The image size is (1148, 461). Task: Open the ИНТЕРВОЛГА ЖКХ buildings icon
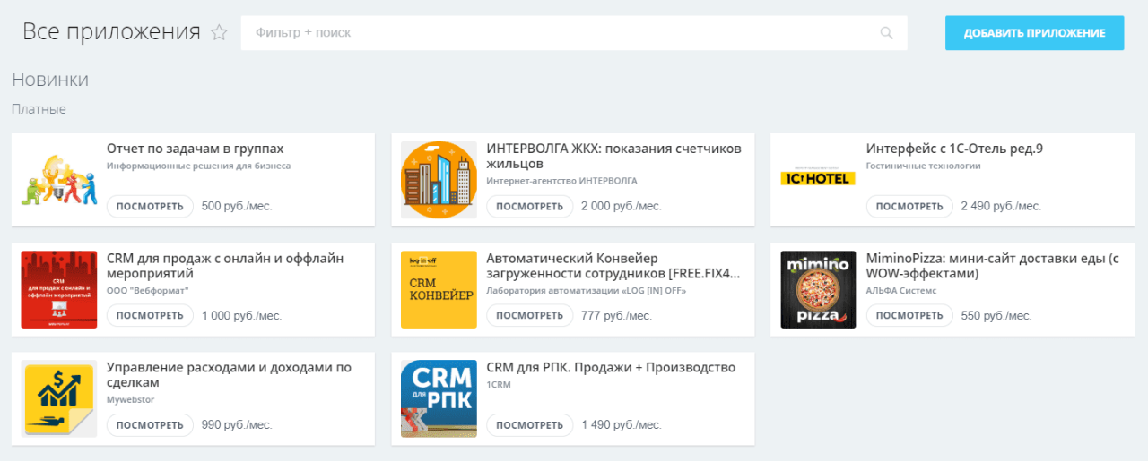coord(439,180)
